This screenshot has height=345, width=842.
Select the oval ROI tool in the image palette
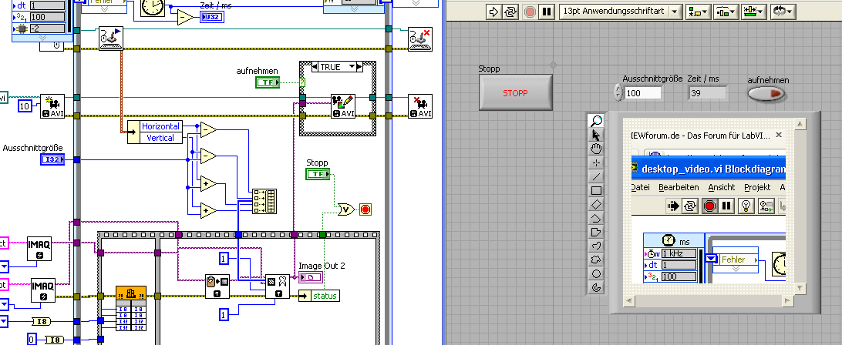pos(595,273)
